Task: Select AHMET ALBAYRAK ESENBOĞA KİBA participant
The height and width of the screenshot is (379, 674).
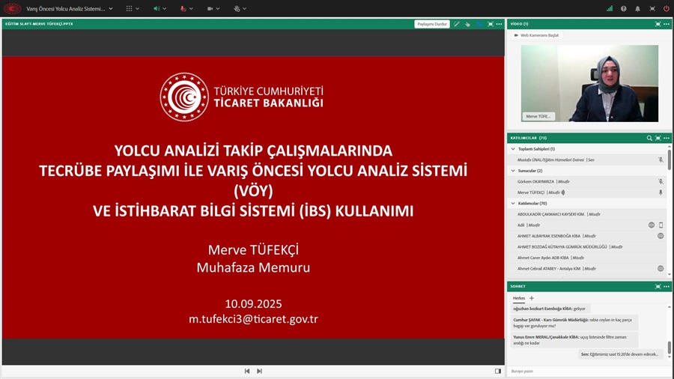Action: [x=586, y=236]
